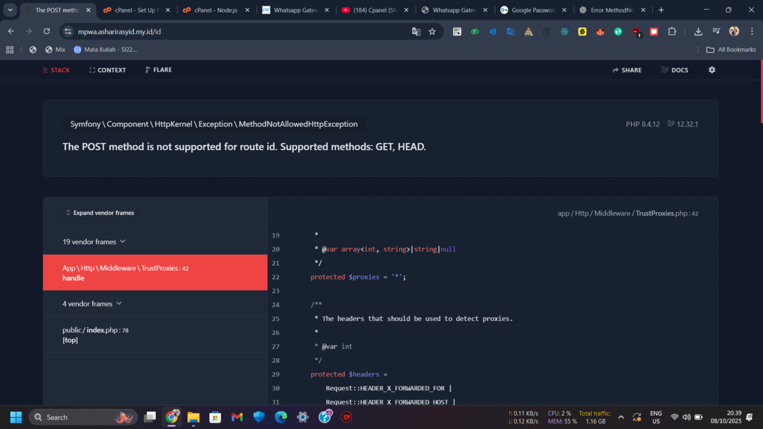Bookmark this page with star icon

432,31
